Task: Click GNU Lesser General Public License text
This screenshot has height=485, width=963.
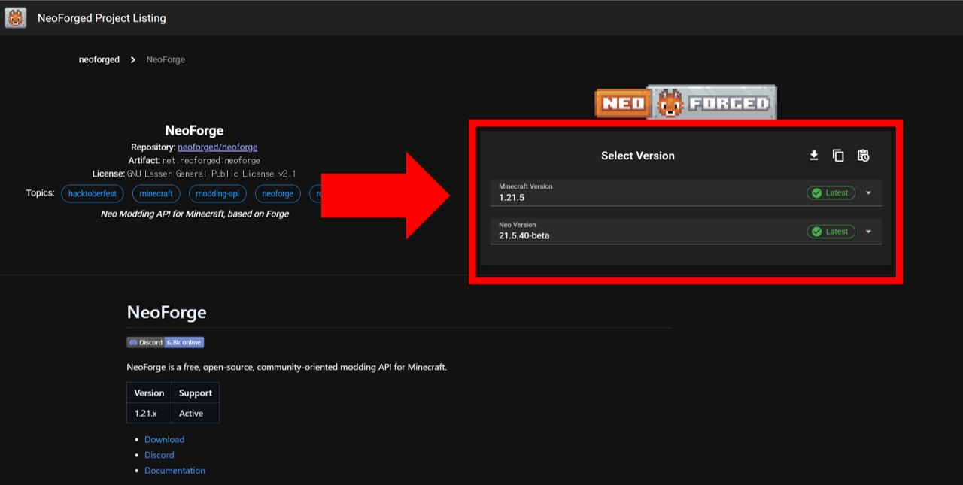Action: tap(211, 174)
